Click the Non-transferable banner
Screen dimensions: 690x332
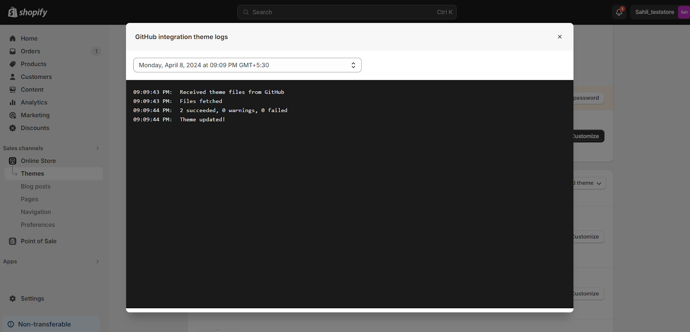[x=51, y=324]
